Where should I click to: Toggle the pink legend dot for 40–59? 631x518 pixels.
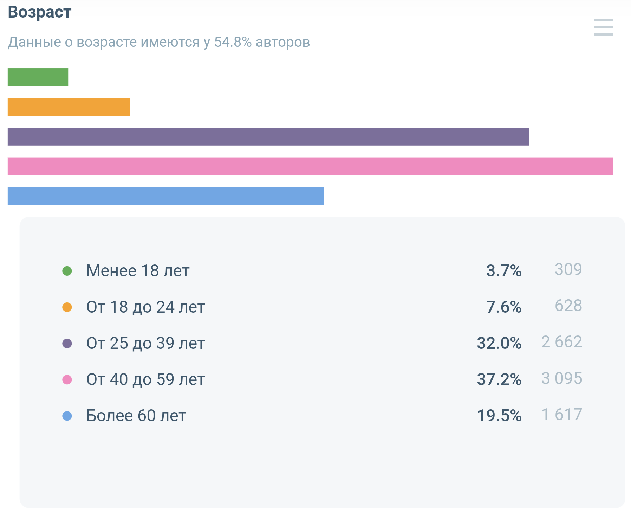click(67, 380)
